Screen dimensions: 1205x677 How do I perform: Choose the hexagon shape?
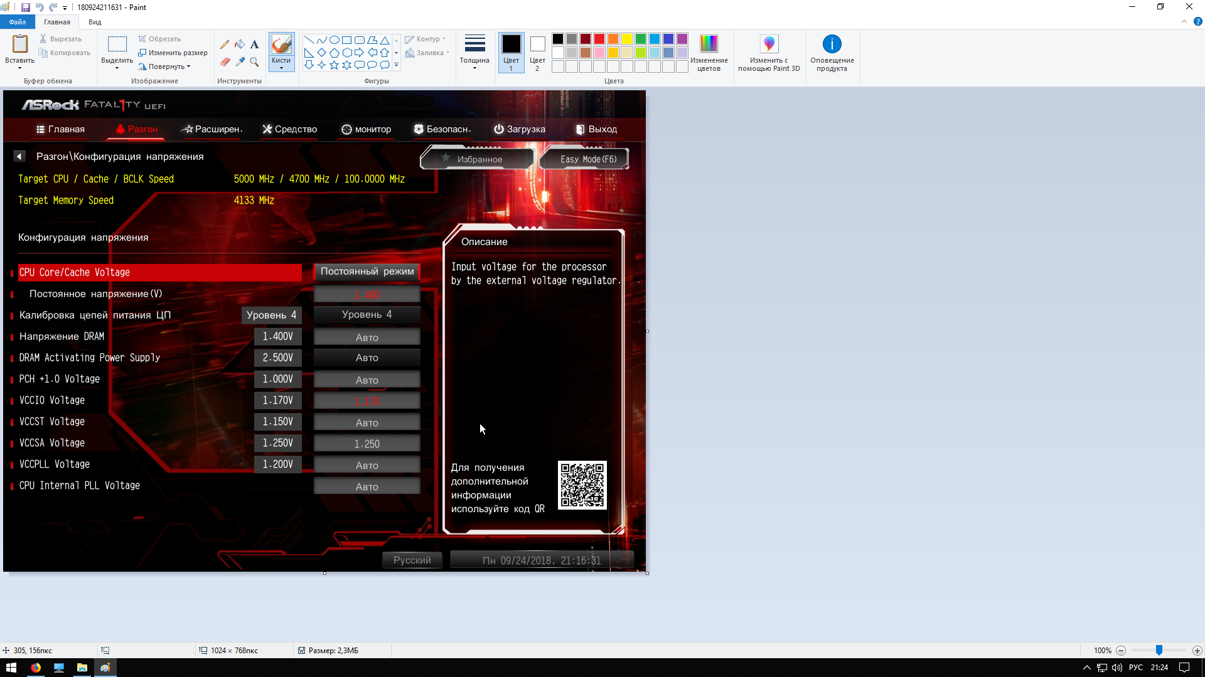click(x=346, y=53)
